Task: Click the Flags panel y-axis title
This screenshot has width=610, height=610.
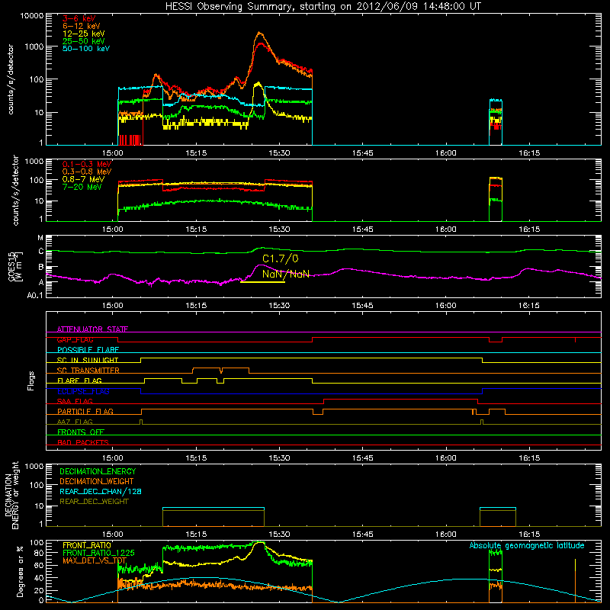Action: 31,380
